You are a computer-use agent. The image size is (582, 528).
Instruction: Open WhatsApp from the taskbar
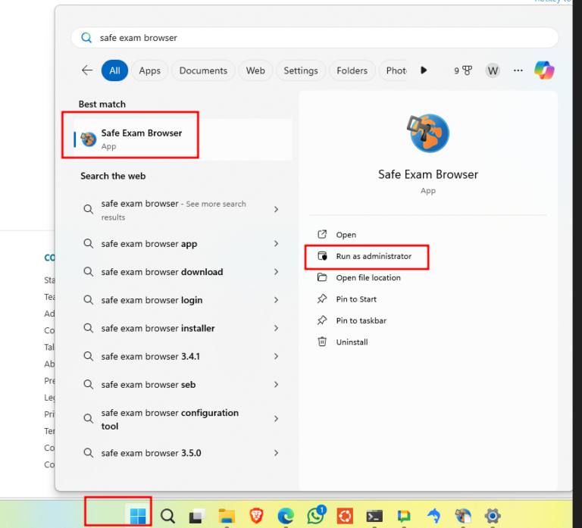coord(316,514)
